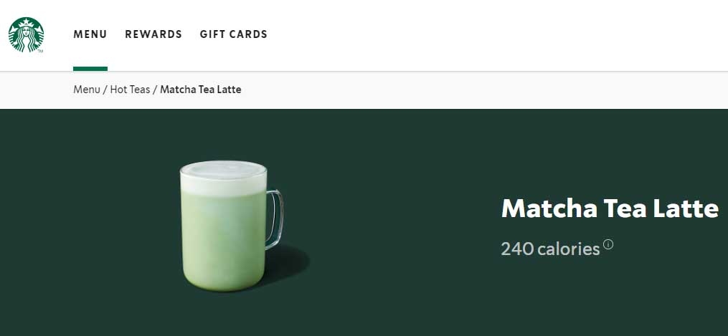728x336 pixels.
Task: Navigate to the Hot Teas breadcrumb
Action: point(130,90)
